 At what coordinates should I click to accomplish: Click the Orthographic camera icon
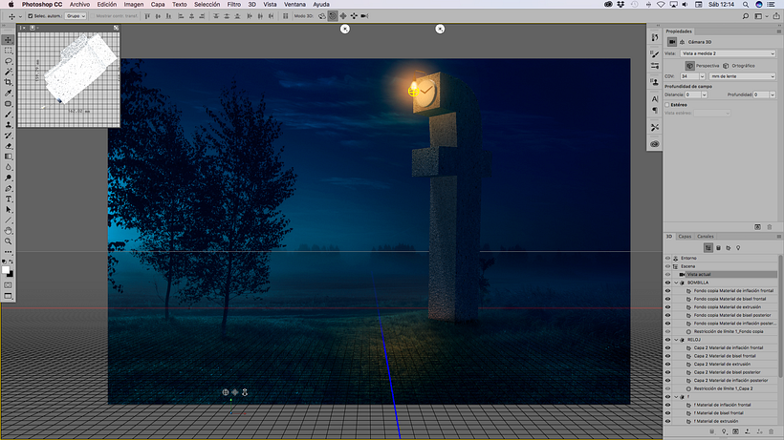tap(726, 65)
